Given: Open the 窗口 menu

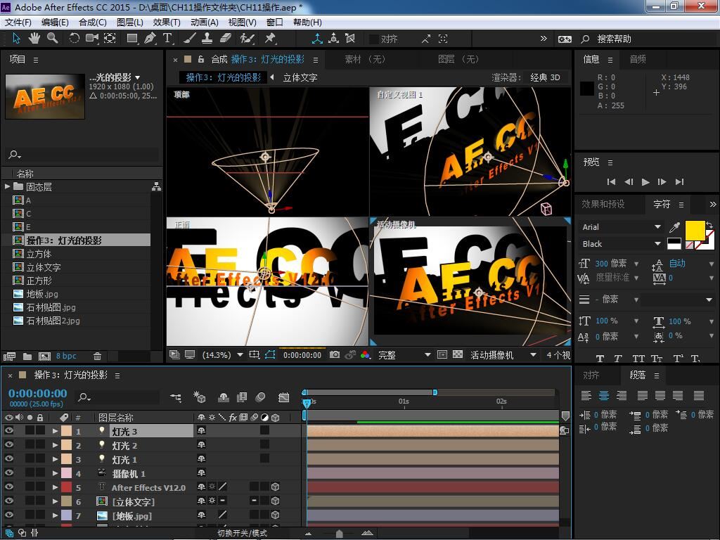Looking at the screenshot, I should [275, 22].
